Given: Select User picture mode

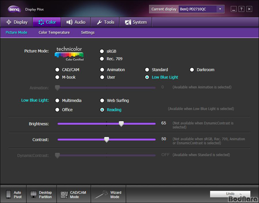Looking at the screenshot, I should coord(102,77).
